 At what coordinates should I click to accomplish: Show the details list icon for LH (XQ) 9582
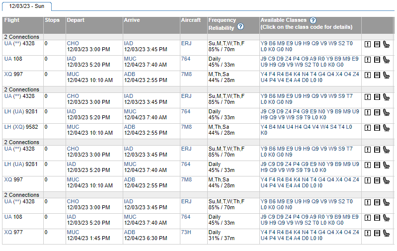(377, 127)
